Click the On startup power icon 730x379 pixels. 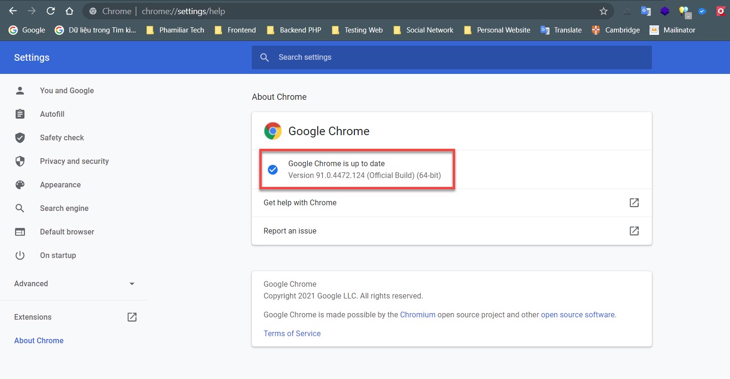coord(20,255)
